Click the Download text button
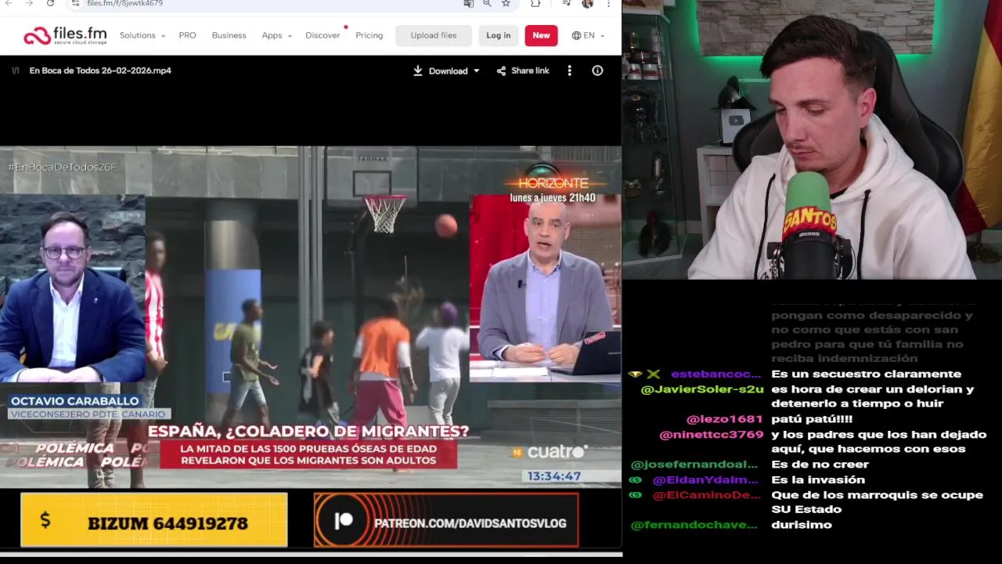 448,71
